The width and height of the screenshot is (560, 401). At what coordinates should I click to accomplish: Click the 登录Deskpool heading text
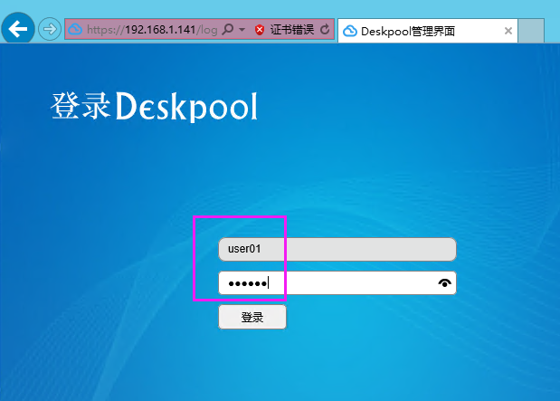click(x=154, y=106)
